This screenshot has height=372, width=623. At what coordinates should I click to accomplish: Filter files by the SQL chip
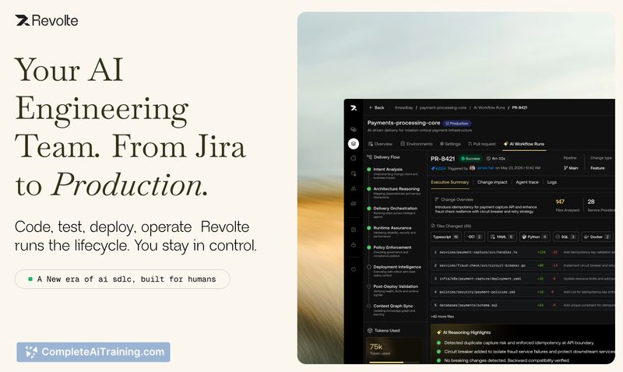(565, 237)
